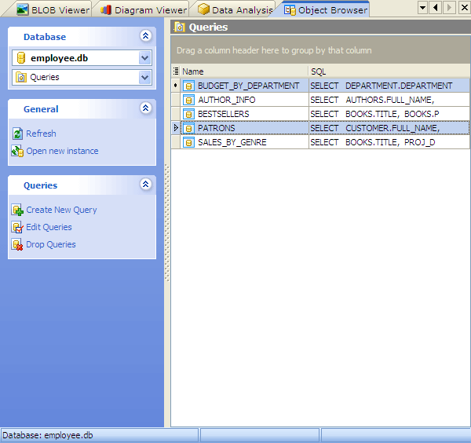Click the SALES_BY_GENRE query icon

[x=188, y=142]
